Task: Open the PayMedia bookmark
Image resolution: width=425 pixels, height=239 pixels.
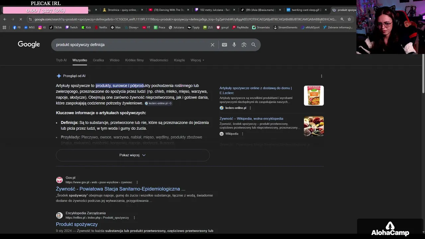Action: (x=240, y=28)
